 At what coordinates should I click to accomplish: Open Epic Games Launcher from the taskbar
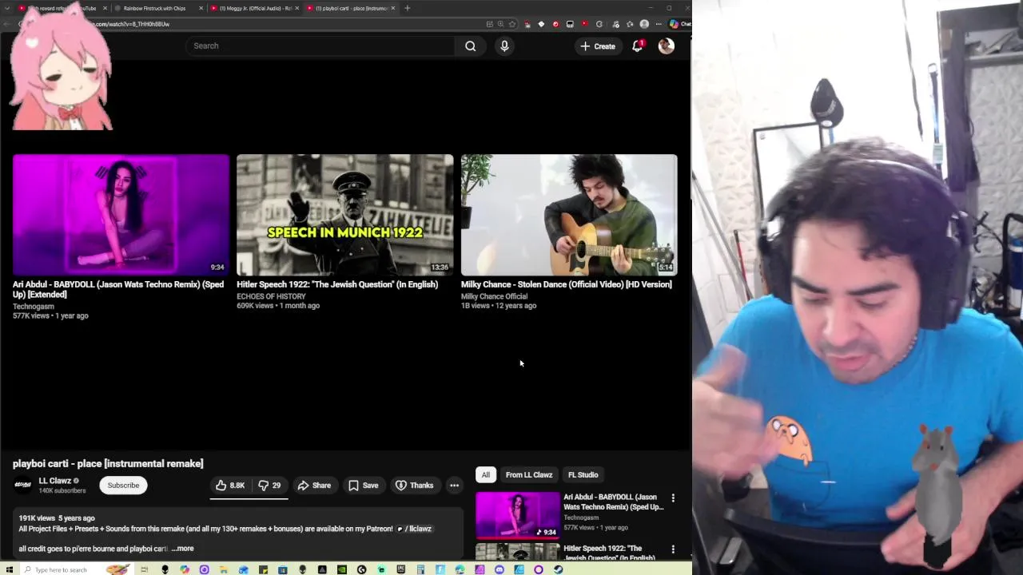click(x=401, y=569)
